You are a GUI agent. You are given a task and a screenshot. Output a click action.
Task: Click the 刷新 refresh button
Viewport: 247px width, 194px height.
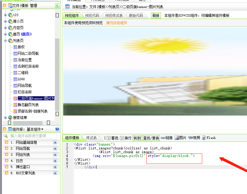coord(156,15)
